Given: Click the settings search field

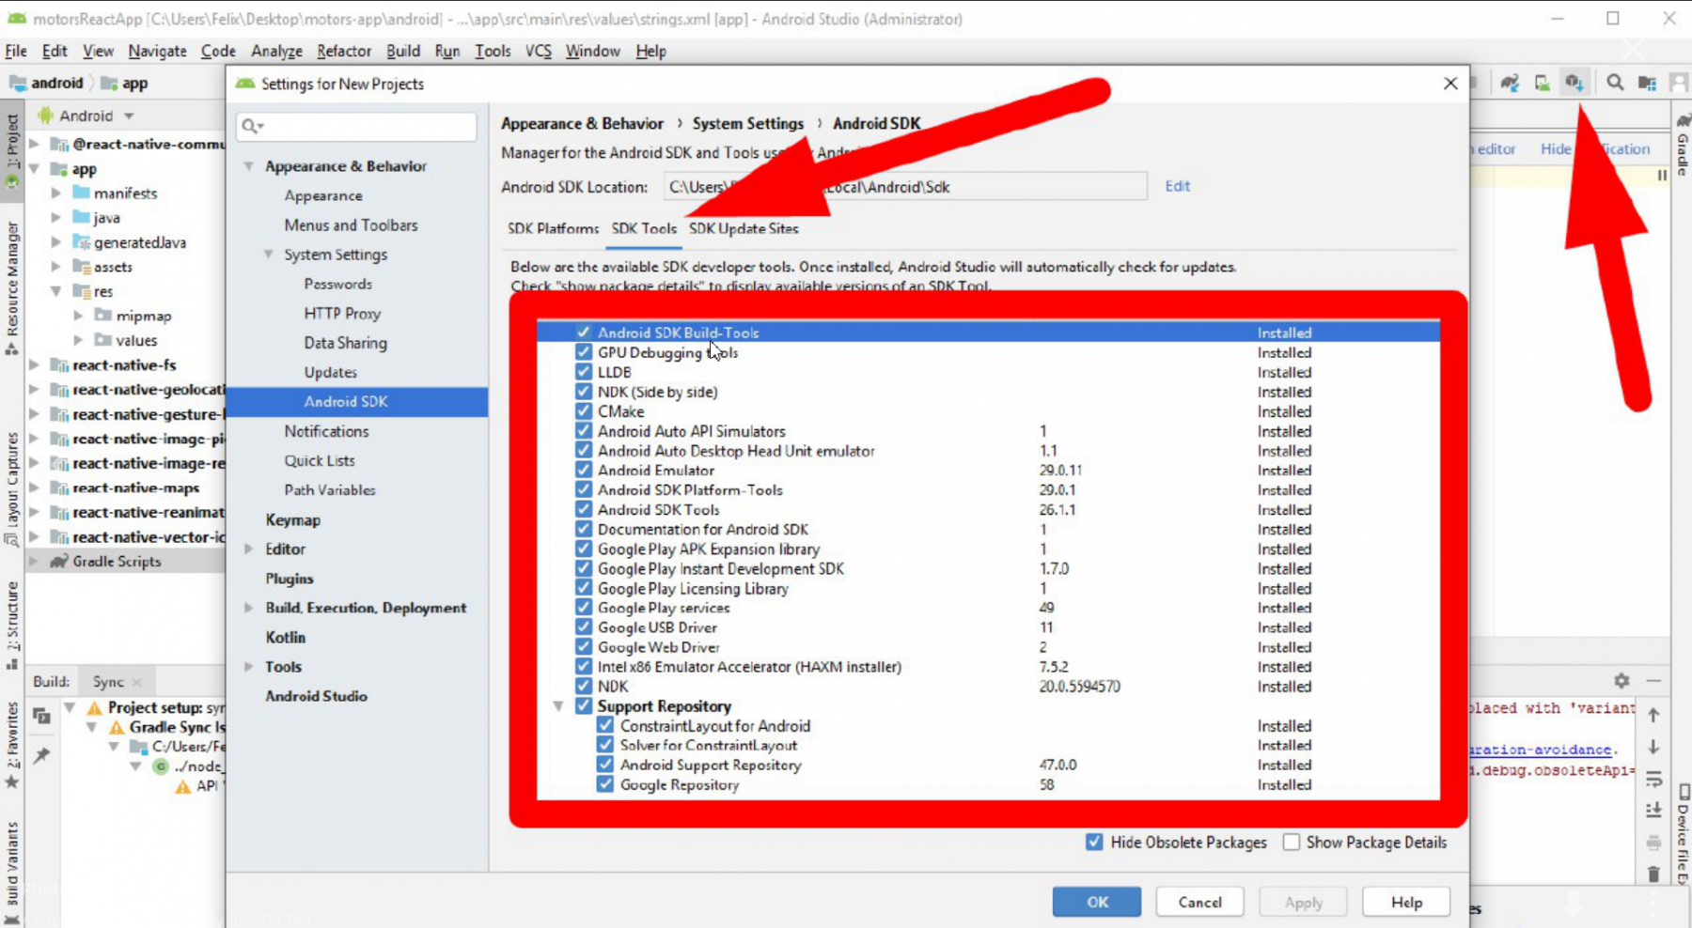Looking at the screenshot, I should coord(357,126).
